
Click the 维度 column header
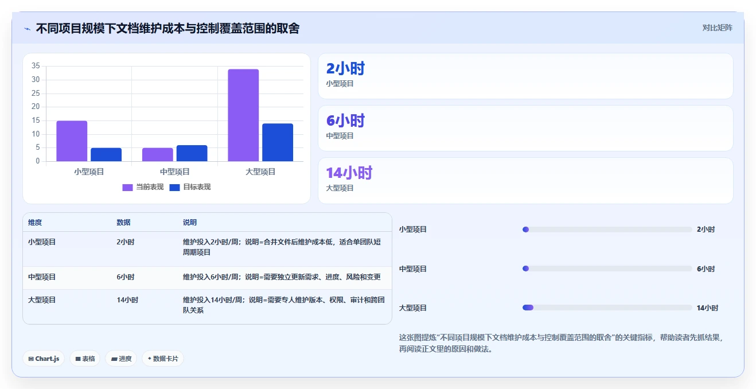(35, 223)
